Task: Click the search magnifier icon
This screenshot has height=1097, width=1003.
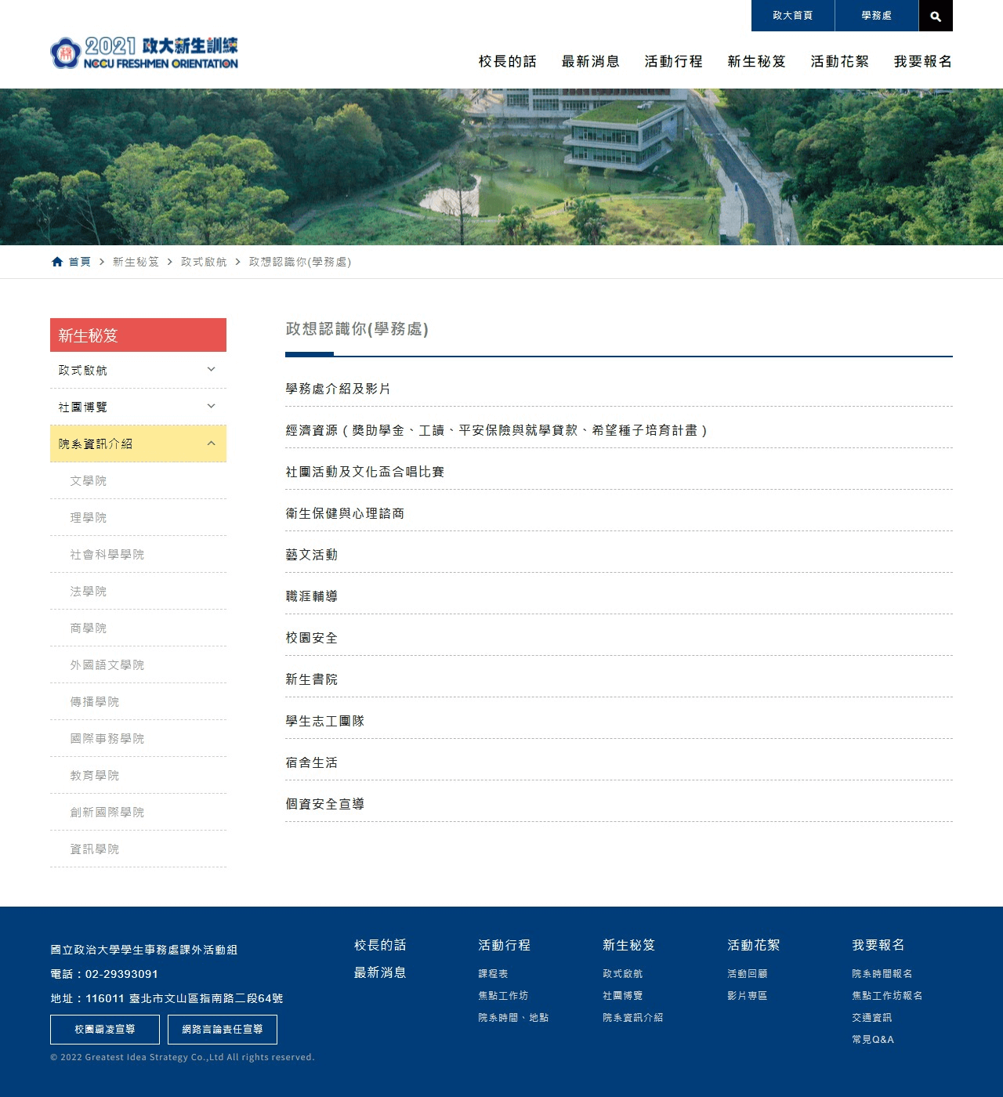Action: (x=936, y=16)
